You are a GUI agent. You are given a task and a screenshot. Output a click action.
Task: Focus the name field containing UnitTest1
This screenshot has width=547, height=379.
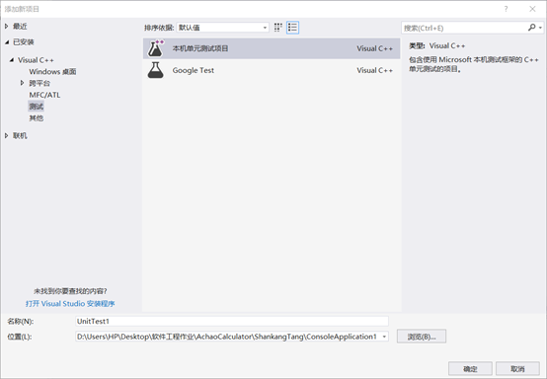(x=232, y=321)
